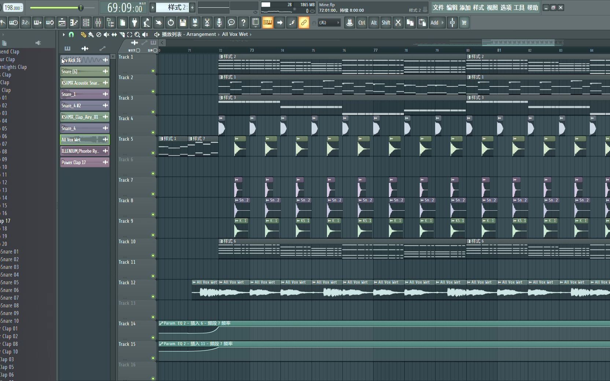Expand the Arrangement breadcrumb arrow

point(219,34)
